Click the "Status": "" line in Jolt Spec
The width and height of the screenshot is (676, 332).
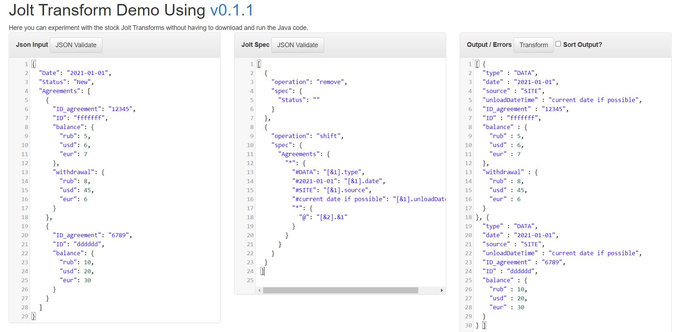299,100
